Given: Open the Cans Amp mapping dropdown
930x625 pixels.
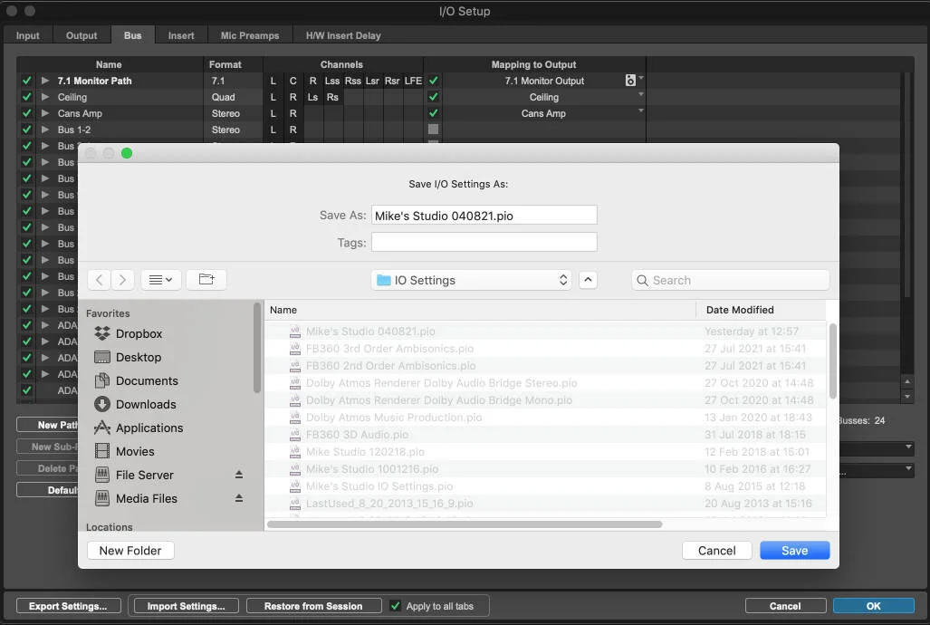Looking at the screenshot, I should pyautogui.click(x=640, y=113).
